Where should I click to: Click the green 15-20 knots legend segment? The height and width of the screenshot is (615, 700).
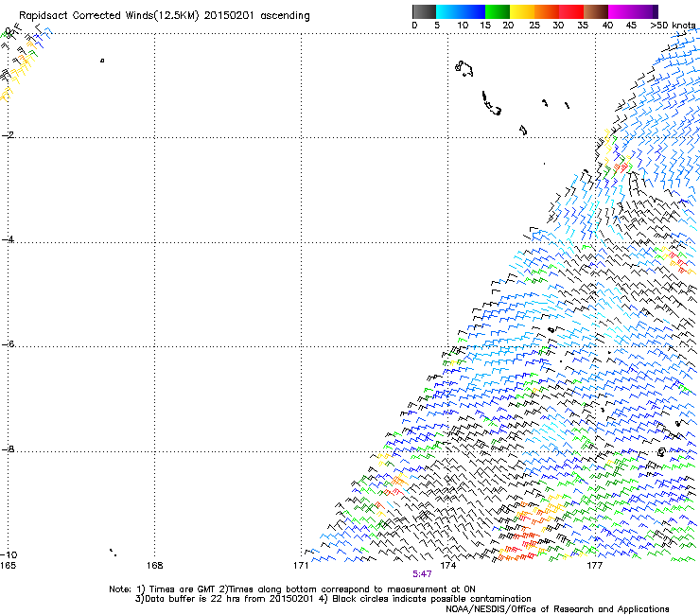tap(498, 11)
